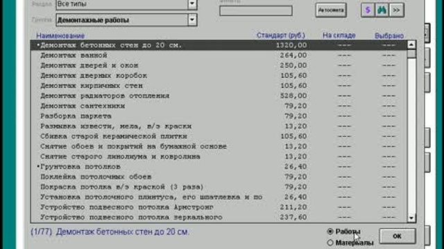The height and width of the screenshot is (249, 444).
Task: Select the 'Демонтаж дверных коробок' row
Action: click(219, 75)
